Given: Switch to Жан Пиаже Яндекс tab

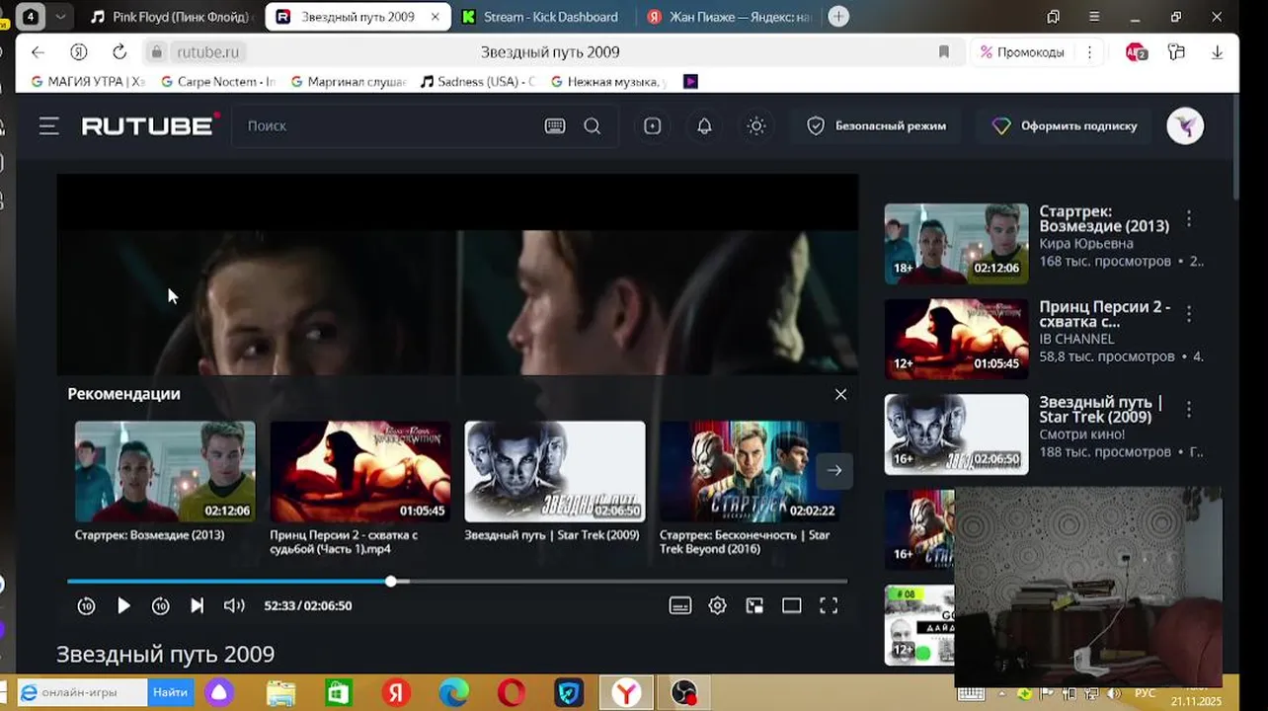Looking at the screenshot, I should (x=728, y=17).
